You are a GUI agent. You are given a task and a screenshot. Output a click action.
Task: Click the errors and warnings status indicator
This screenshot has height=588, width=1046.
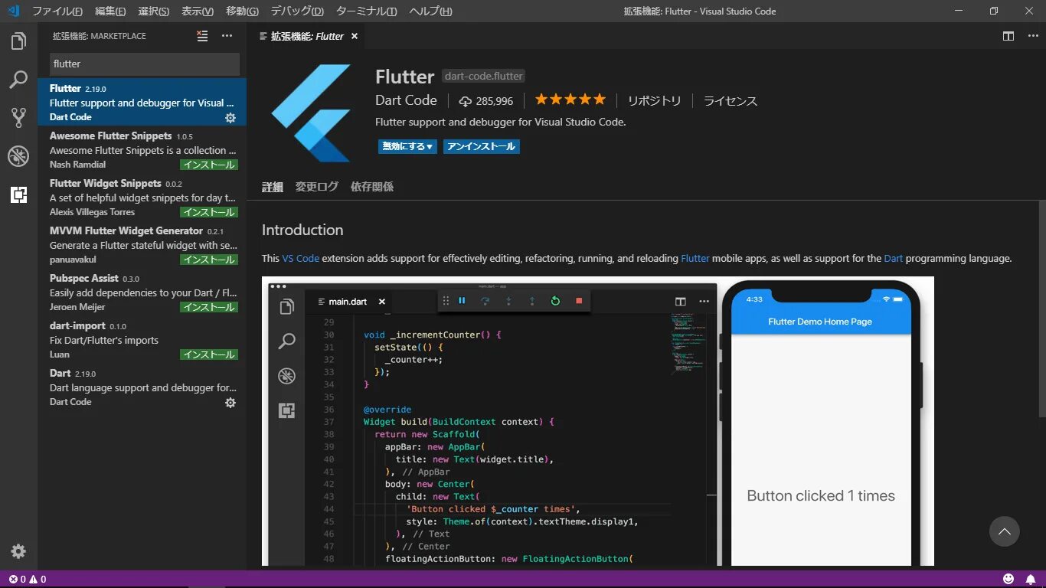click(28, 580)
